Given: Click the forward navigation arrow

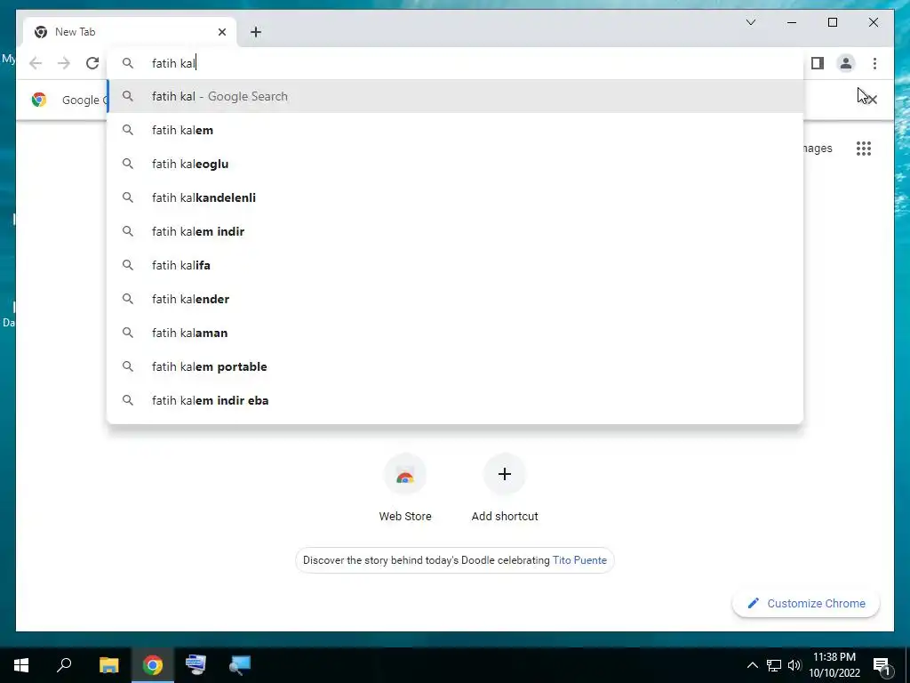Looking at the screenshot, I should pyautogui.click(x=64, y=63).
